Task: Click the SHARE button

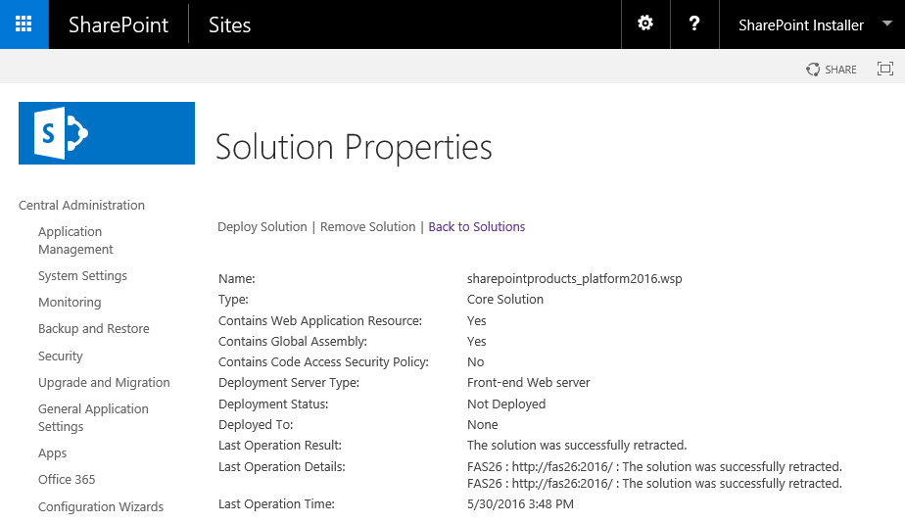Action: 832,70
